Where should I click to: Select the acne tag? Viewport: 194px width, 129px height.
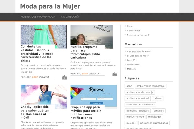point(129,86)
